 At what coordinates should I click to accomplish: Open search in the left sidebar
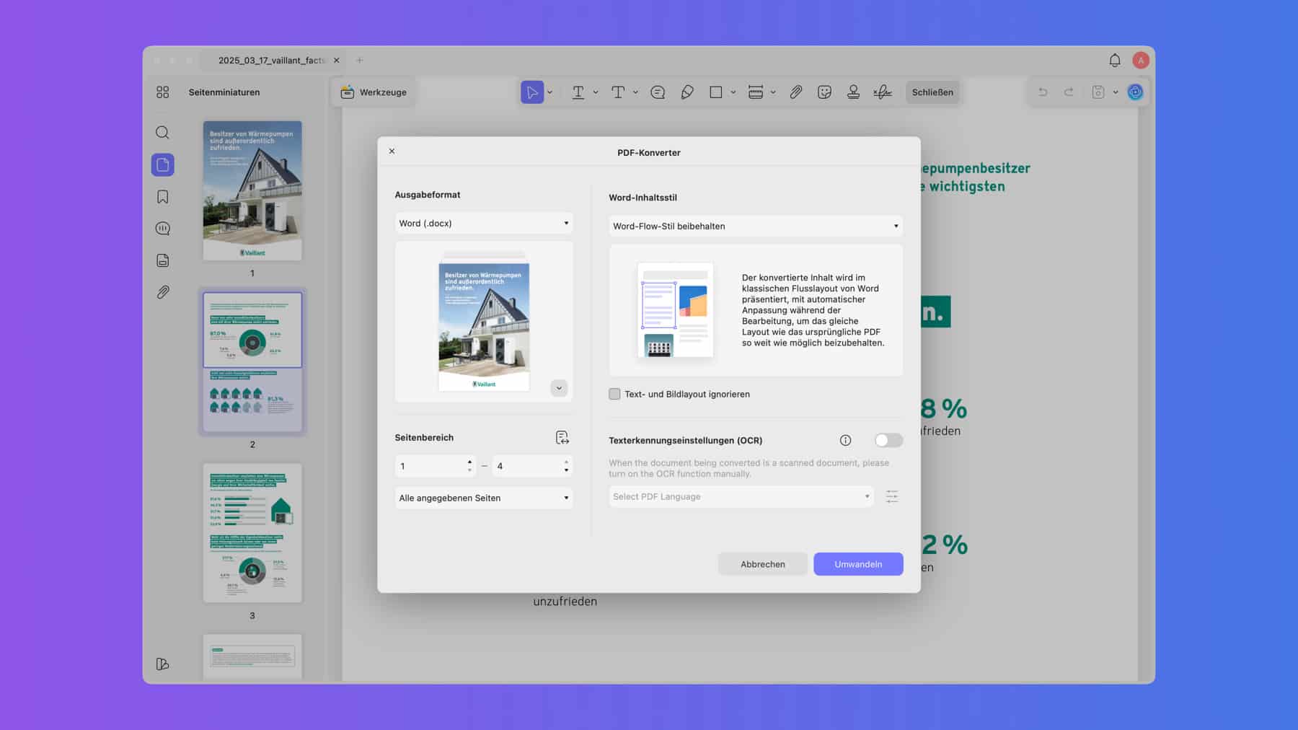pyautogui.click(x=162, y=133)
